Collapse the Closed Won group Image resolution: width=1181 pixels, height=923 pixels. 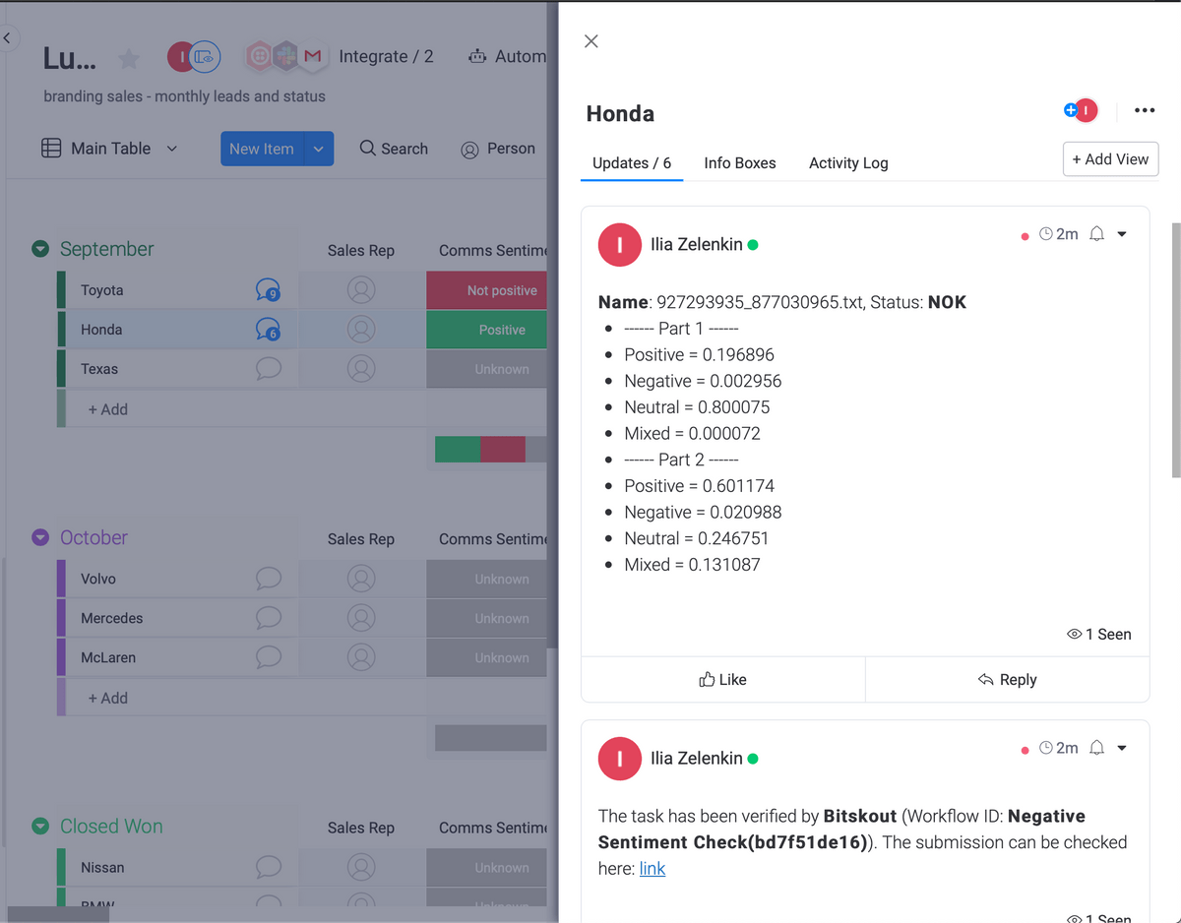point(40,826)
